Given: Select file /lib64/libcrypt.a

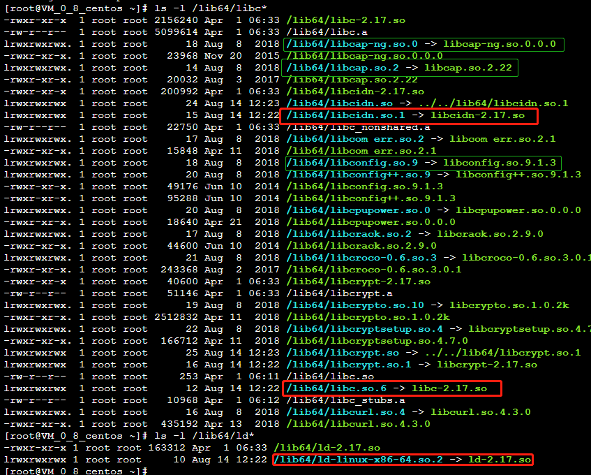Looking at the screenshot, I should [339, 293].
